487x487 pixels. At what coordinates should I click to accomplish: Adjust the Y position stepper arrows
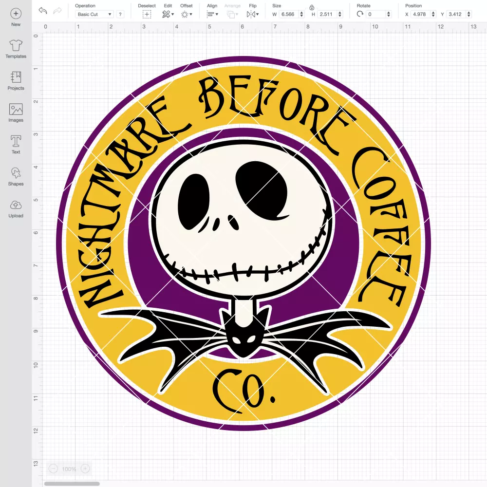point(468,14)
